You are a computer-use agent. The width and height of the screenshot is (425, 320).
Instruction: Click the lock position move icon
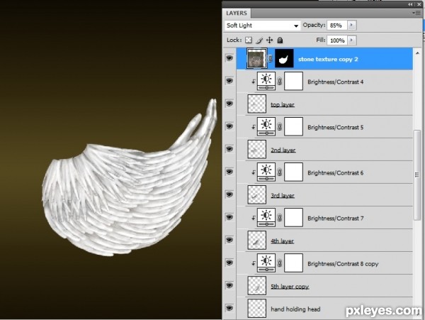point(269,40)
